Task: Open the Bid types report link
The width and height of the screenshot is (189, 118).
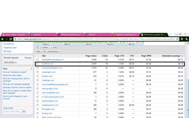Action: tap(7, 51)
